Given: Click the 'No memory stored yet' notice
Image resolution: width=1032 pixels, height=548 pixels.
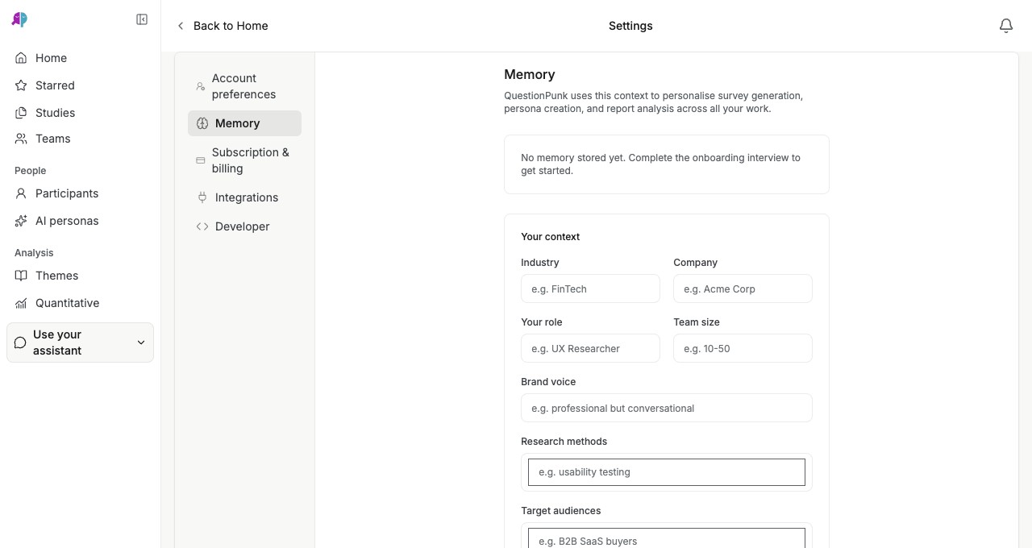Looking at the screenshot, I should tap(667, 164).
